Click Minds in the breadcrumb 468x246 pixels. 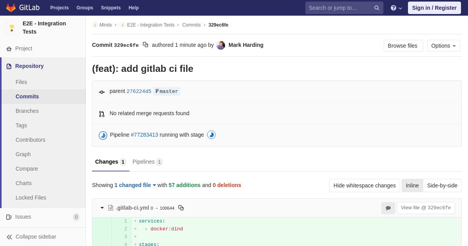106,25
